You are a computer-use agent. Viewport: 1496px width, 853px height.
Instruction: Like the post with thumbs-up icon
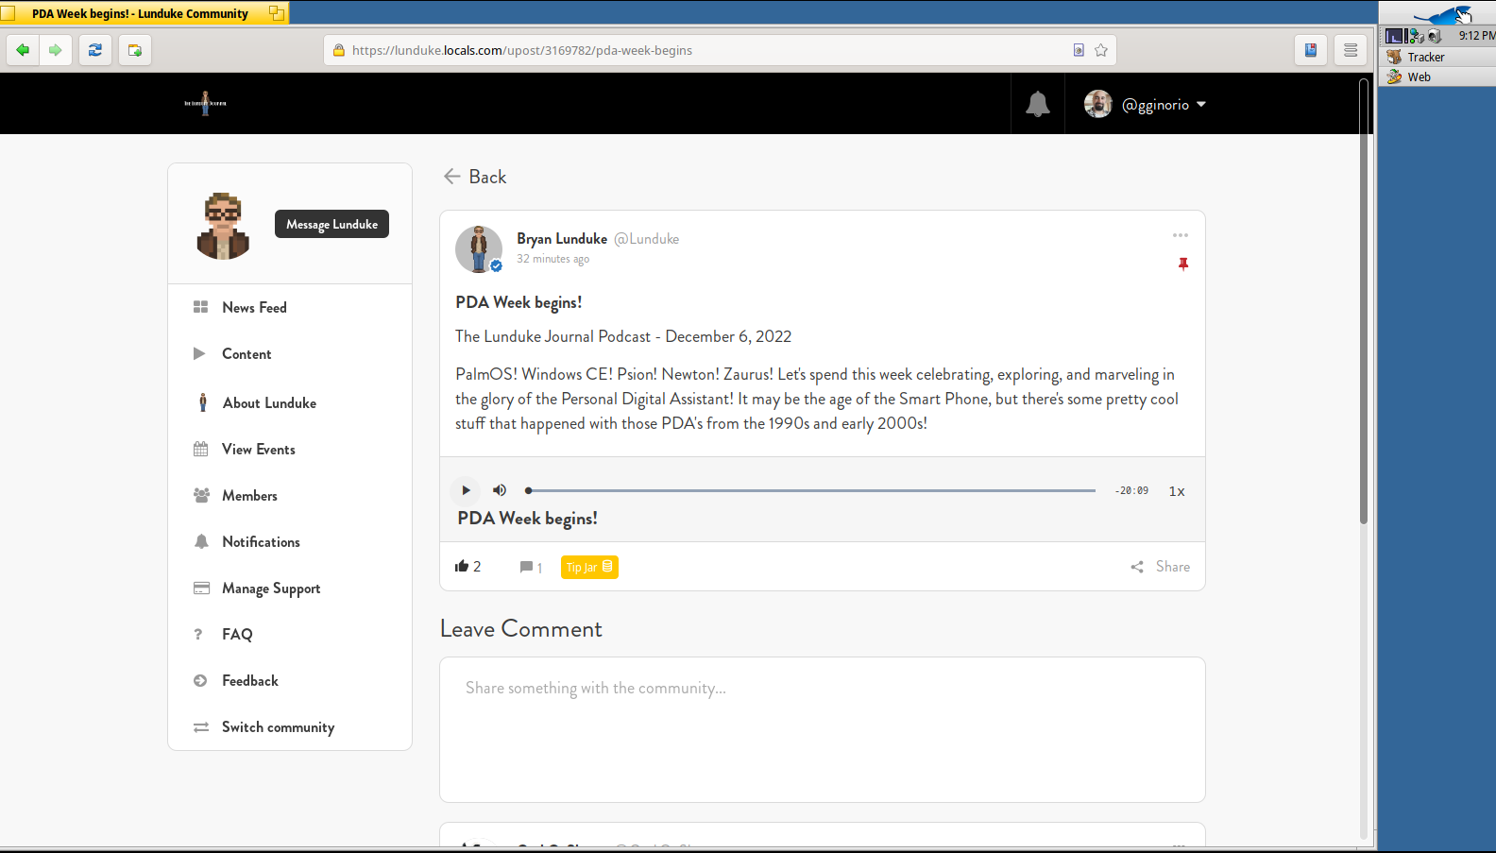462,566
